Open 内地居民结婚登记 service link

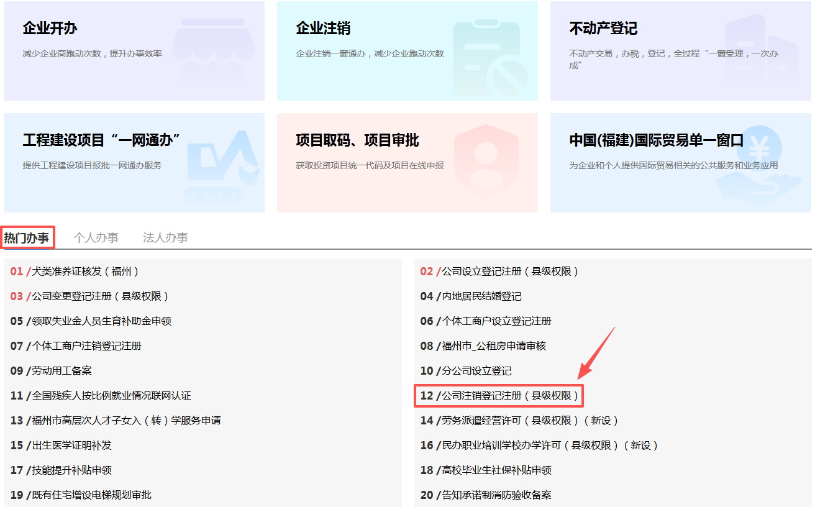coord(481,296)
